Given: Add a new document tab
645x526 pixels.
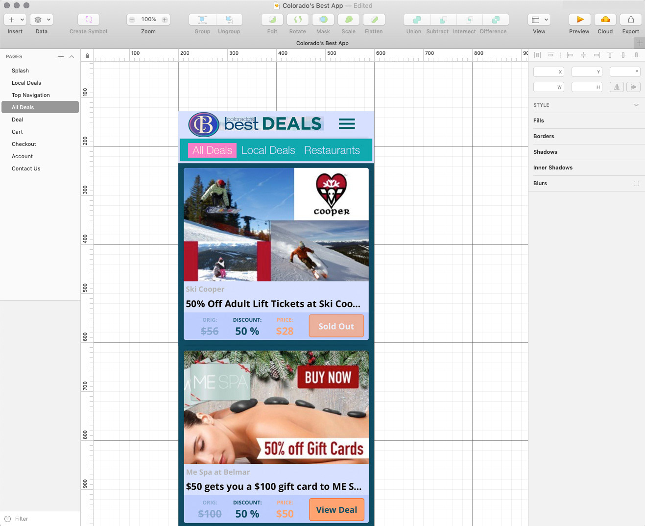Looking at the screenshot, I should (x=640, y=43).
